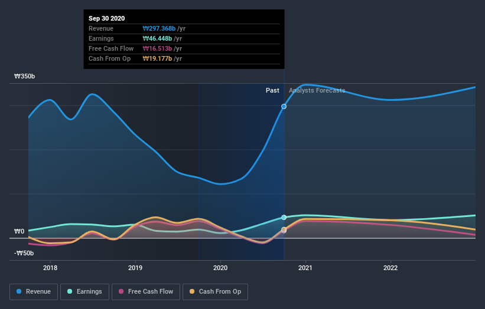
Task: Click the orange Cash From Op data marker
Action: (x=284, y=229)
